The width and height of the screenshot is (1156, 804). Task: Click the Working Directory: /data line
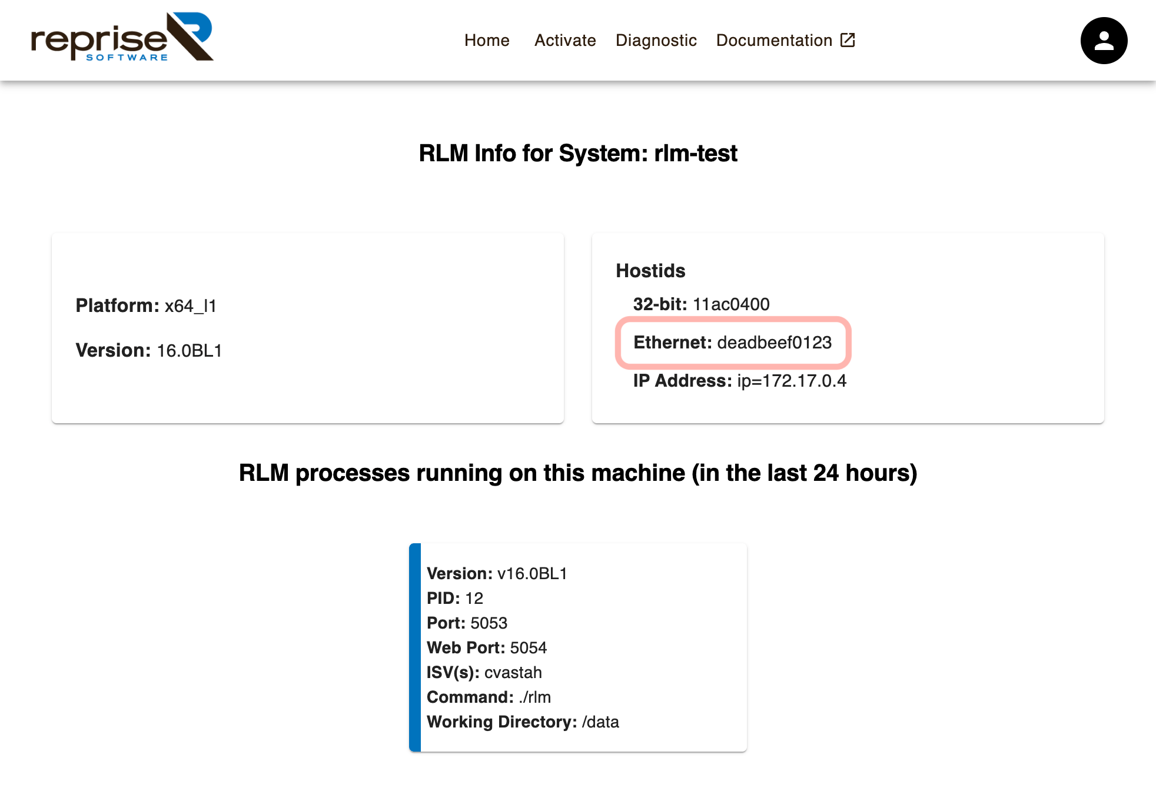click(523, 722)
